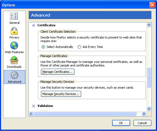Open the Manage Certificates dialog button
The image size is (157, 131).
coord(58,72)
